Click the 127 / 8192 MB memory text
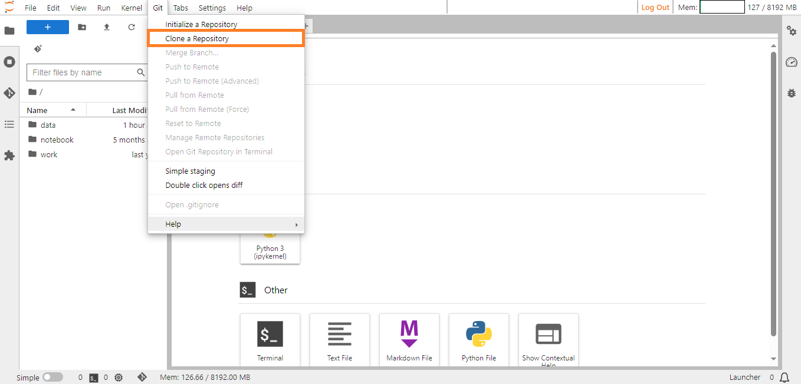Screen dimensions: 801x384 coord(772,8)
